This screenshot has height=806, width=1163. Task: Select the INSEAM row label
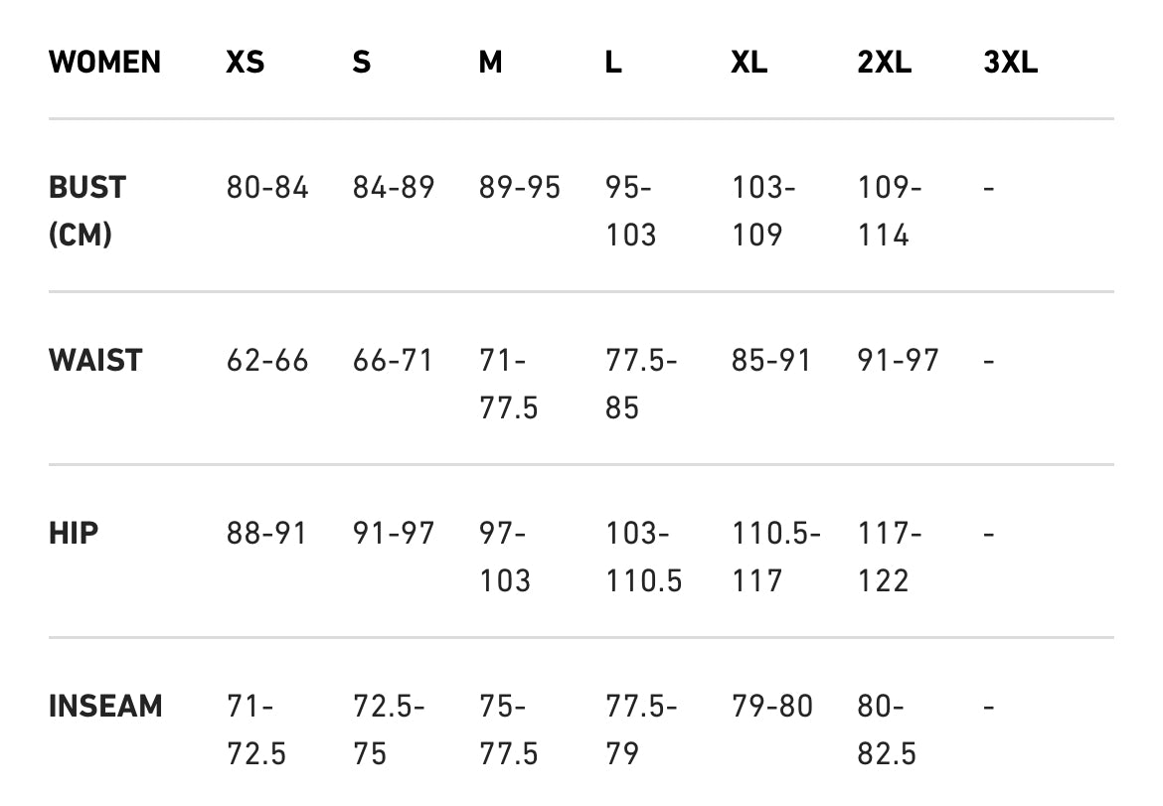[105, 707]
